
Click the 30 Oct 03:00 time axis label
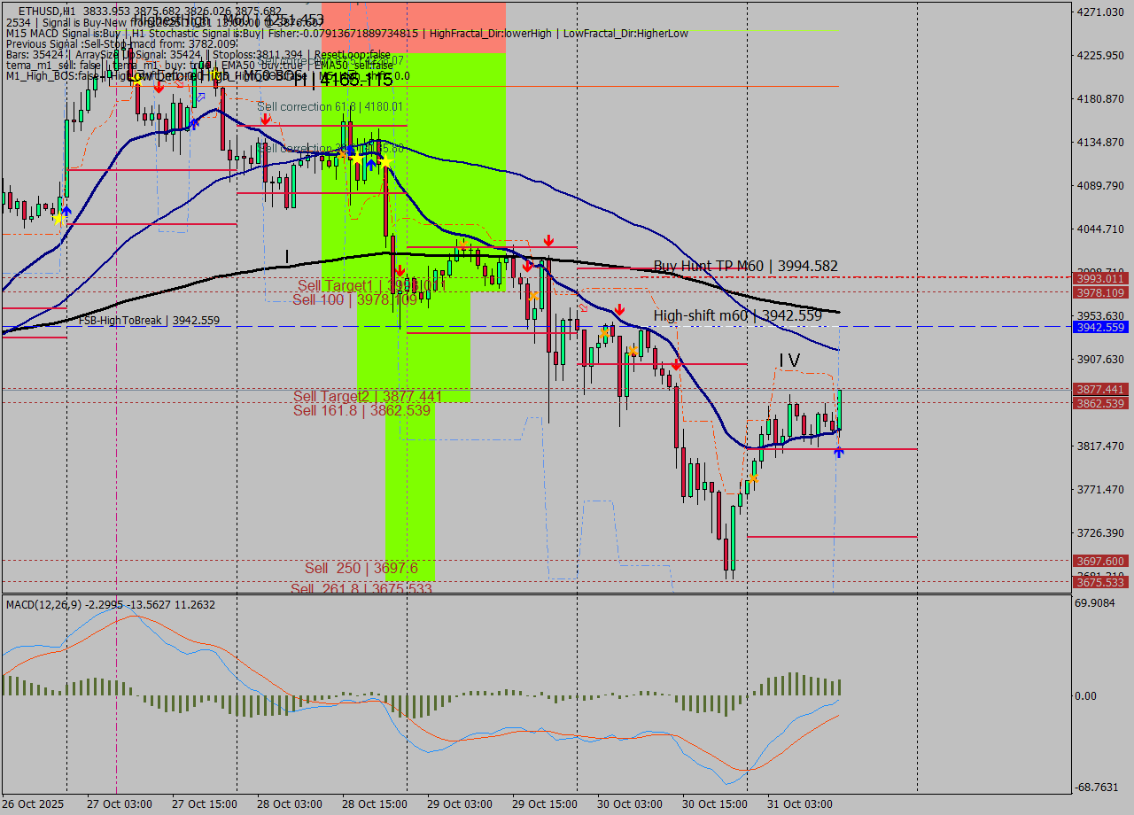point(629,803)
